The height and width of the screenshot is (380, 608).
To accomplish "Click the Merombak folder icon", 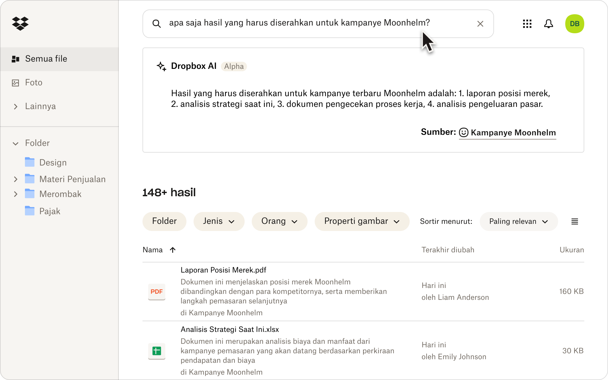I will [x=30, y=194].
